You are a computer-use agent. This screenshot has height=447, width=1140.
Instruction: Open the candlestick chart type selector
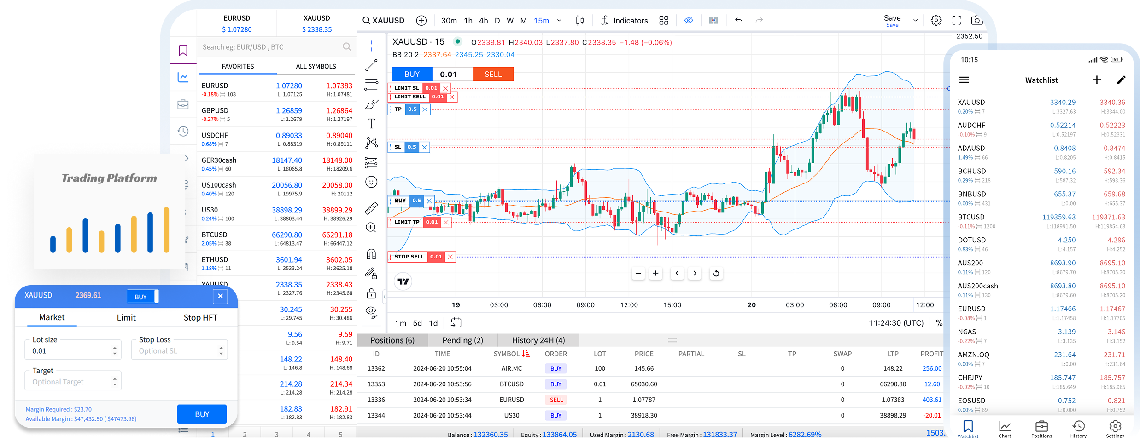pos(580,20)
